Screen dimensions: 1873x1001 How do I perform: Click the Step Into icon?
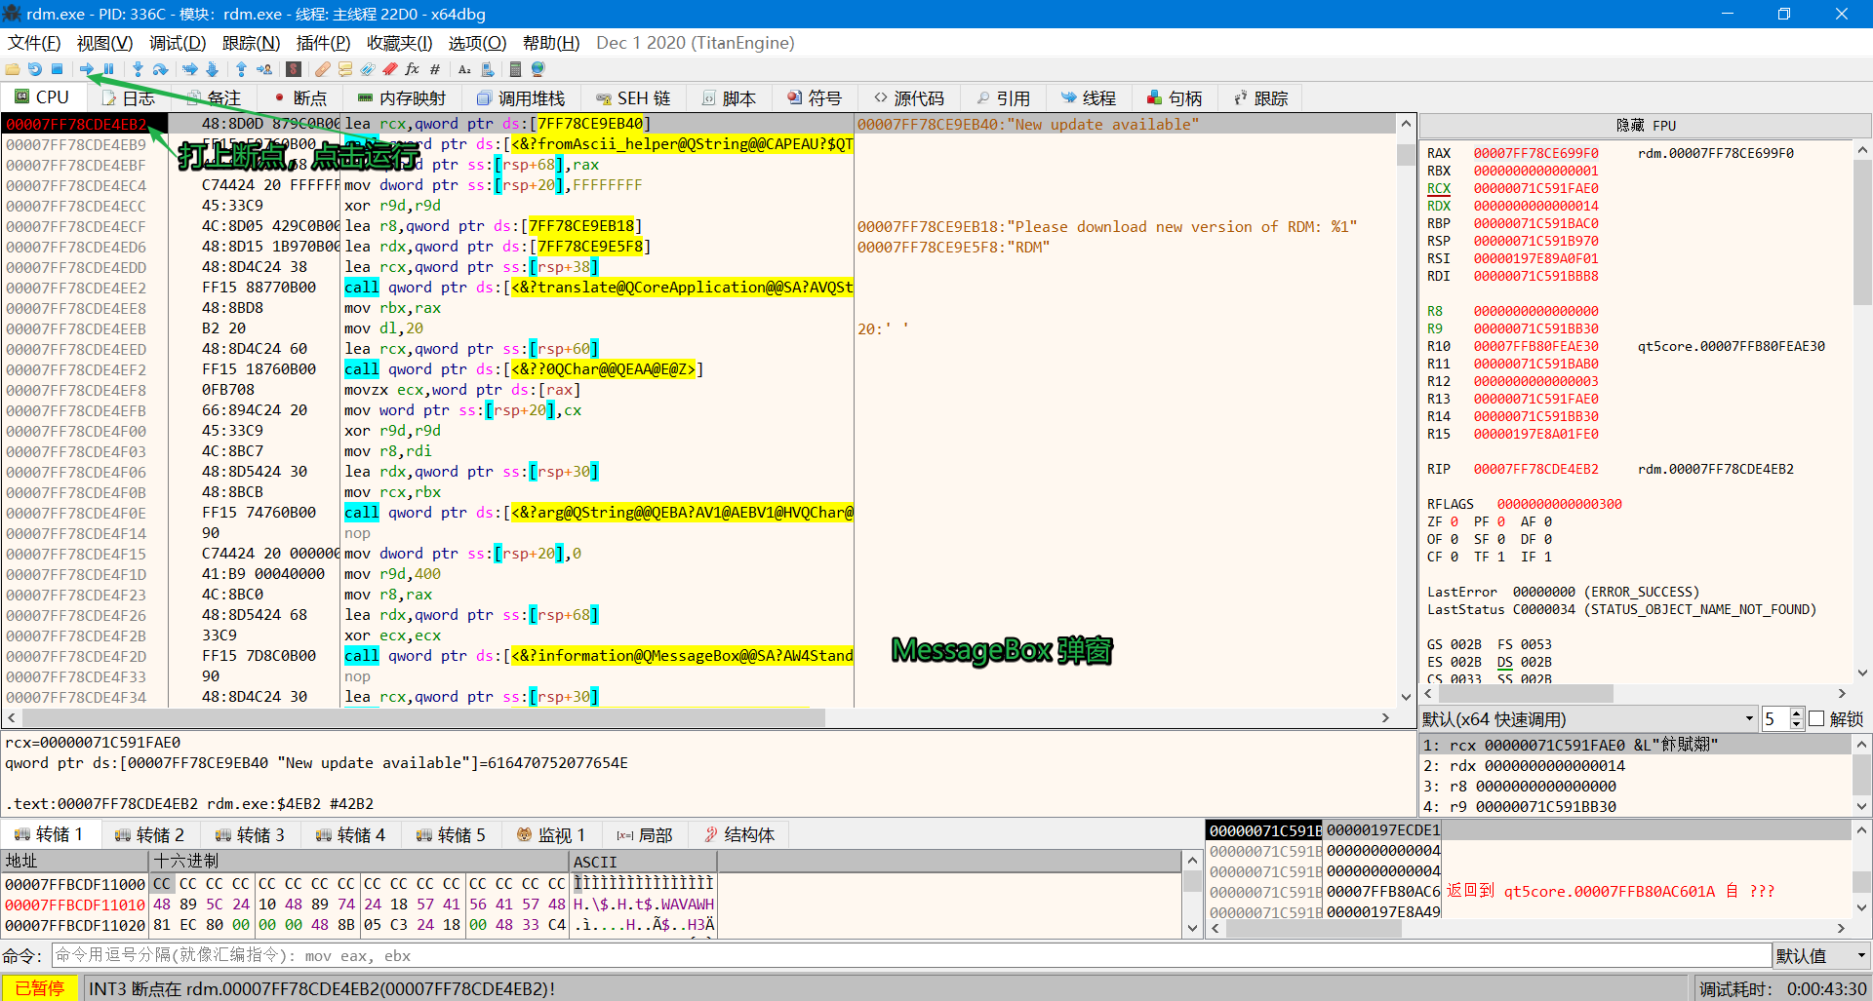pos(138,69)
